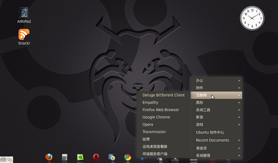This screenshot has width=278, height=163.
Task: Open the 系统工具 submenu
Action: (216, 110)
